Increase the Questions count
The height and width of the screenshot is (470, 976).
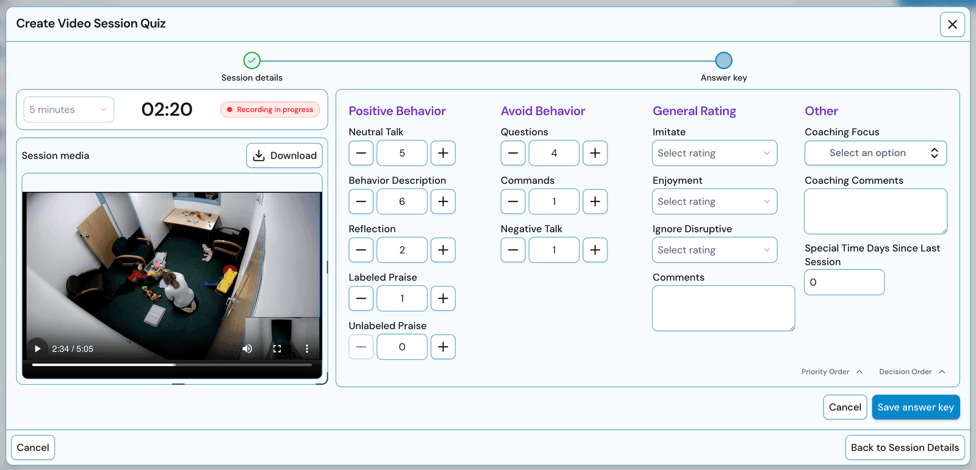(595, 153)
